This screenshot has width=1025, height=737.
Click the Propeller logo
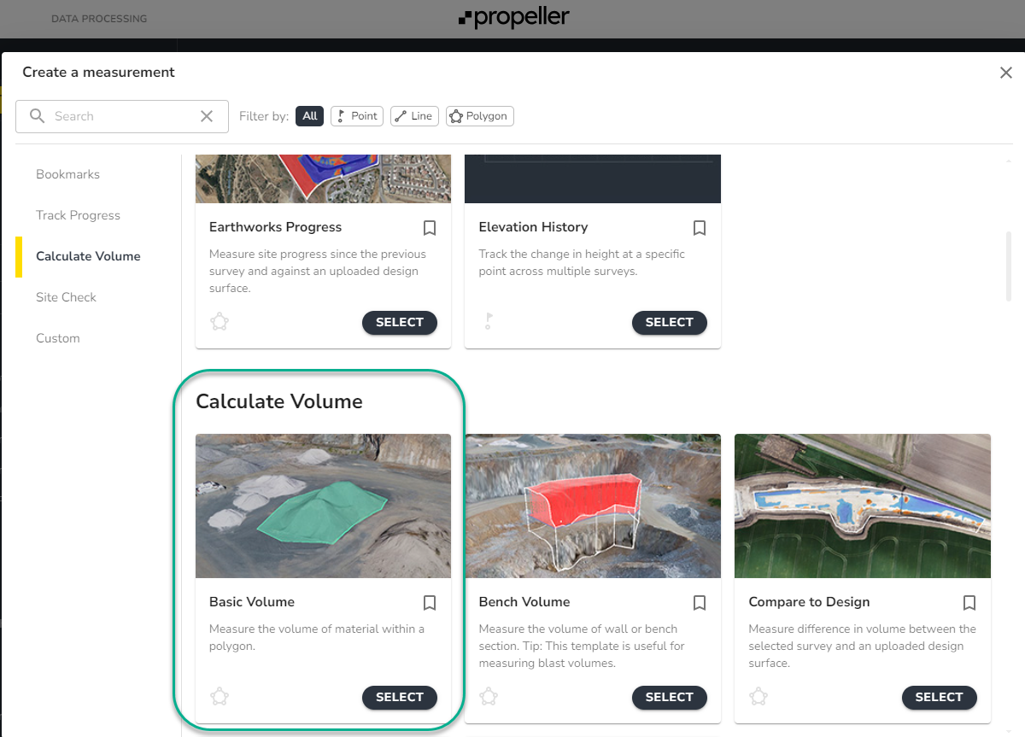[513, 17]
